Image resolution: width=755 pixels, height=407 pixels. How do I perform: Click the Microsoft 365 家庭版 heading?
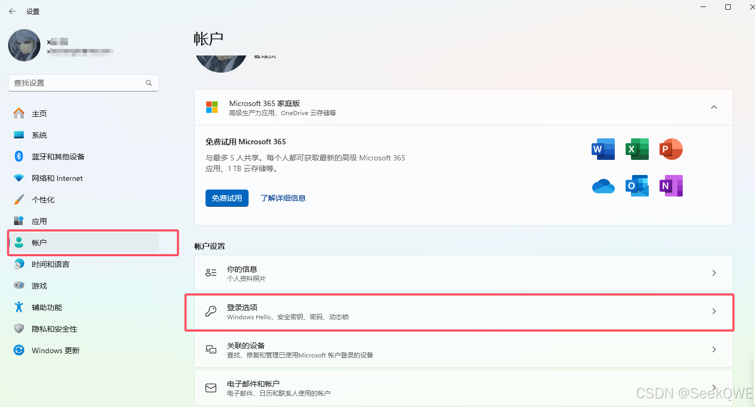tap(264, 103)
